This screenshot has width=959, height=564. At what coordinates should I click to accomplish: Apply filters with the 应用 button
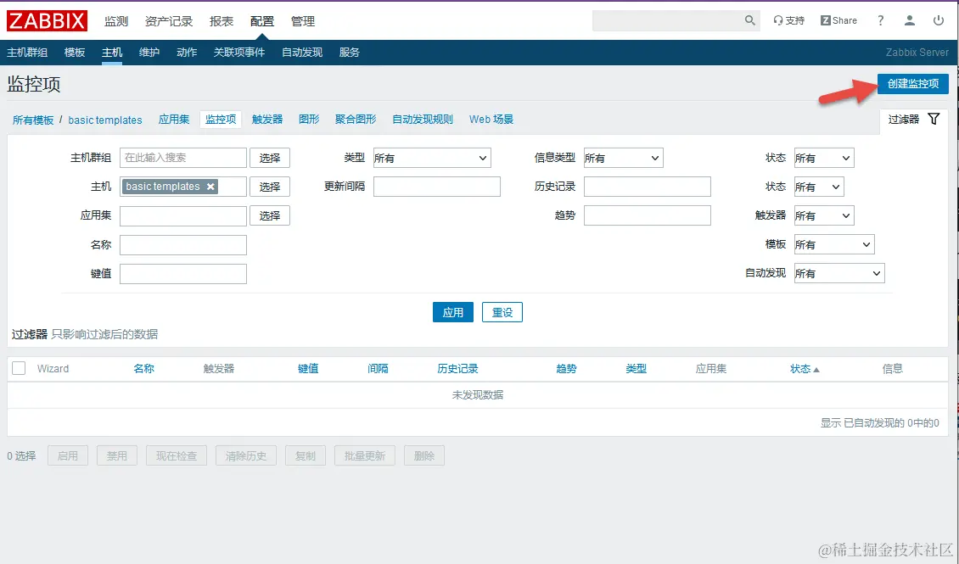452,312
